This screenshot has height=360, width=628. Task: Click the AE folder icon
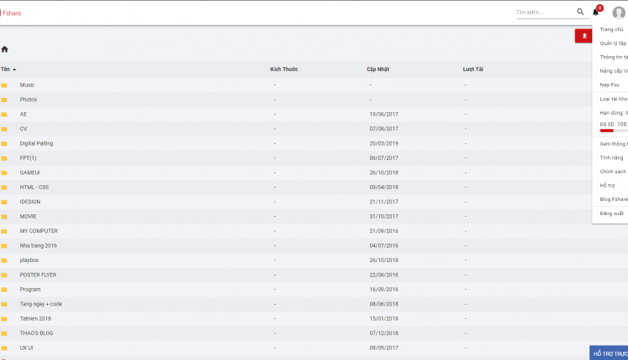[4, 115]
